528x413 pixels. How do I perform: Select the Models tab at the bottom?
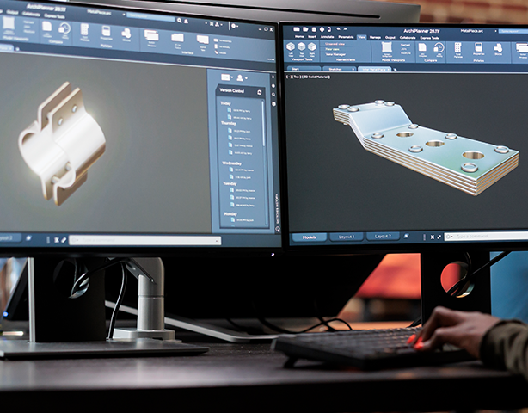(x=310, y=237)
